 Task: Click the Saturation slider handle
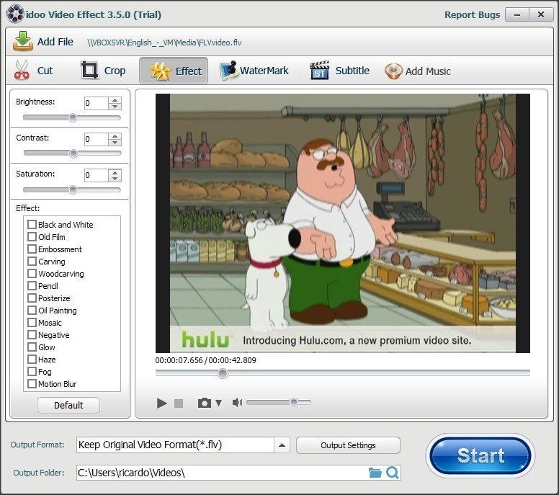point(73,189)
